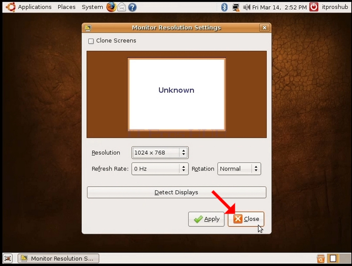The image size is (352, 266).
Task: Select Monitor Resolution S... taskbar entry
Action: click(x=58, y=258)
